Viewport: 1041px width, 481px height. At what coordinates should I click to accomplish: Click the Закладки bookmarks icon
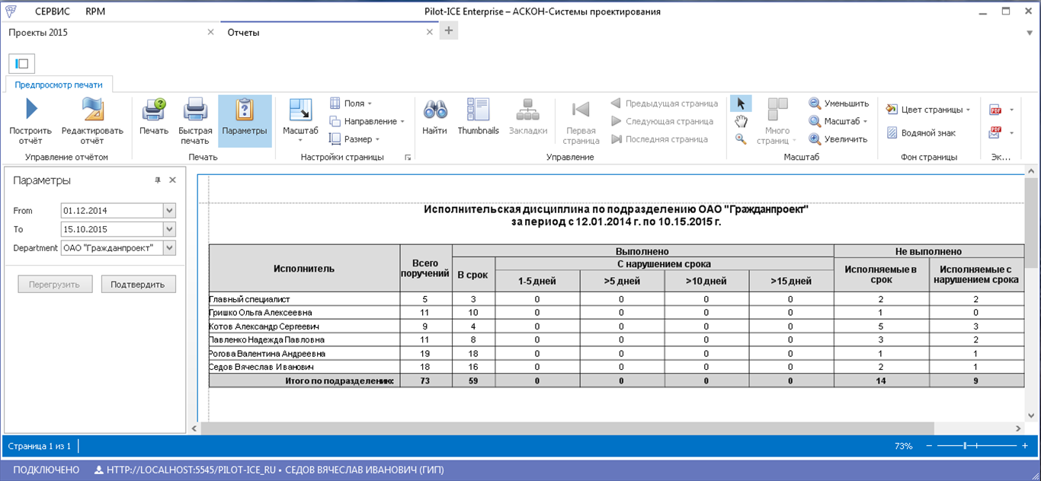(527, 110)
